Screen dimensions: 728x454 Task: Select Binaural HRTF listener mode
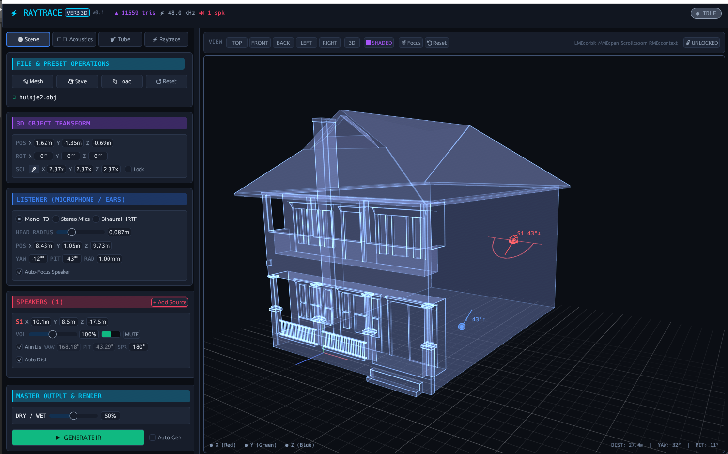tap(96, 219)
